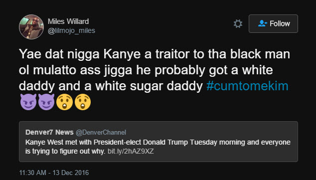Viewport: 316px width, 180px height.
Task: Click the second purple devil emoji
Action: click(46, 102)
